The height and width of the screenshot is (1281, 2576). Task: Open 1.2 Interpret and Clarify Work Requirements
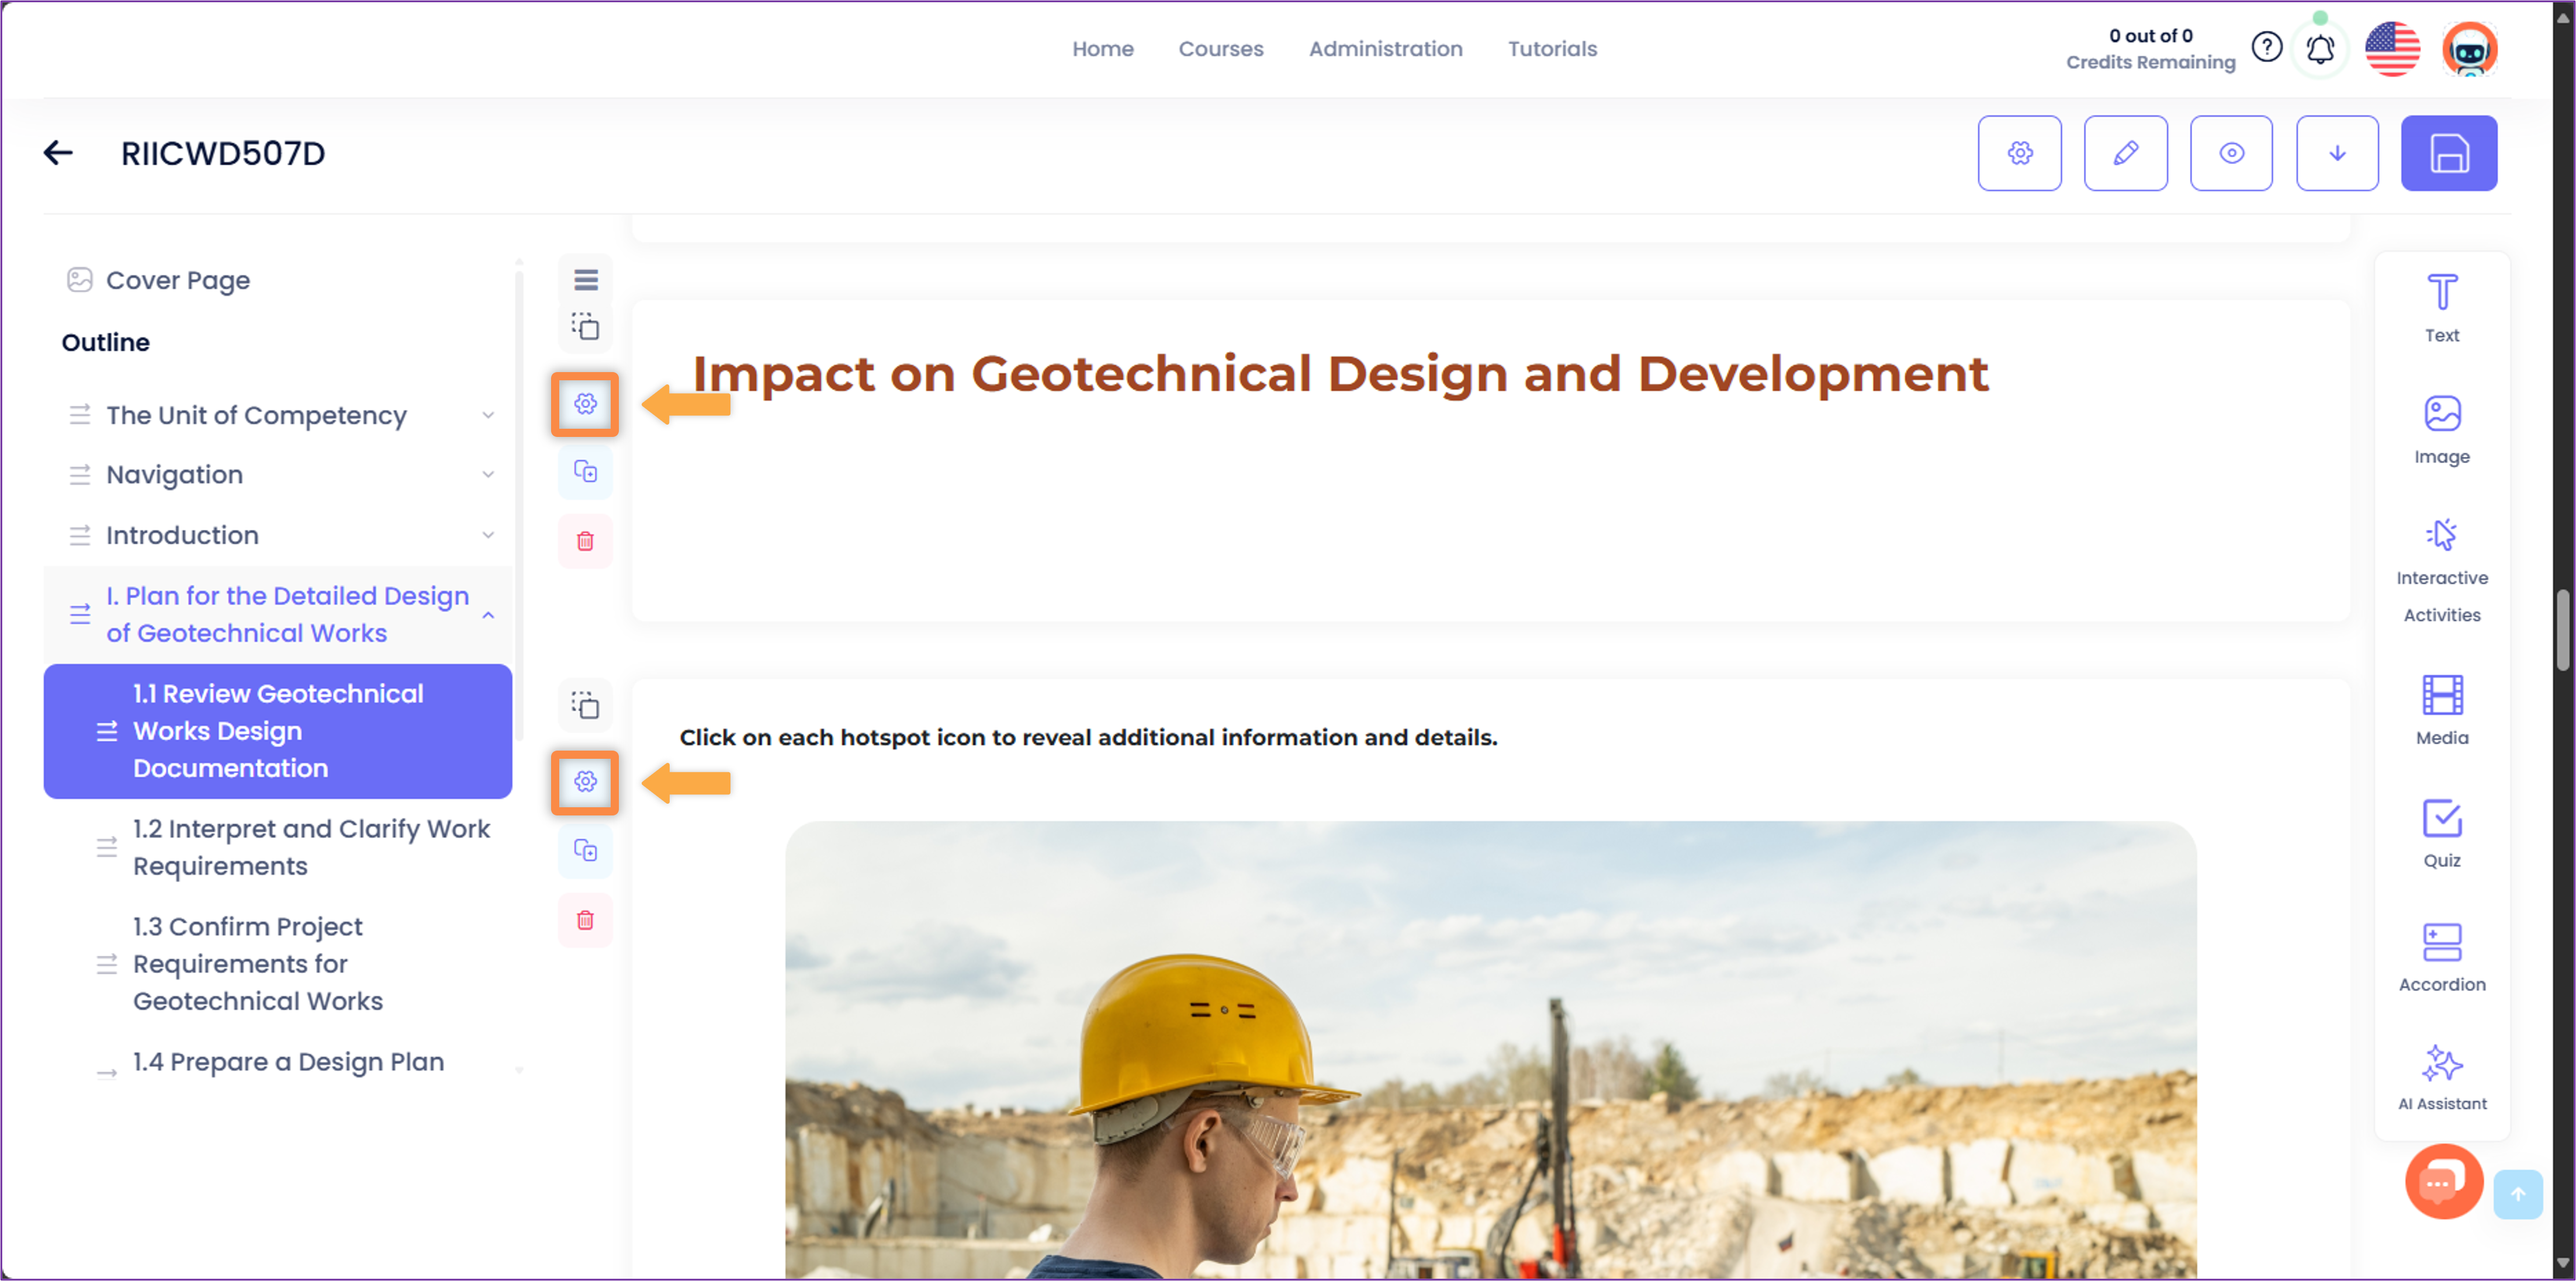[x=311, y=846]
